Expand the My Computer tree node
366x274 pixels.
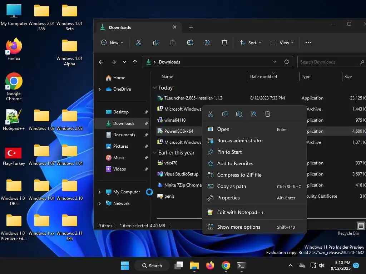point(100,192)
